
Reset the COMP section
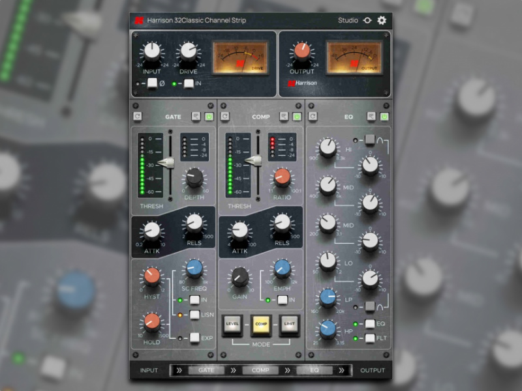click(x=225, y=117)
